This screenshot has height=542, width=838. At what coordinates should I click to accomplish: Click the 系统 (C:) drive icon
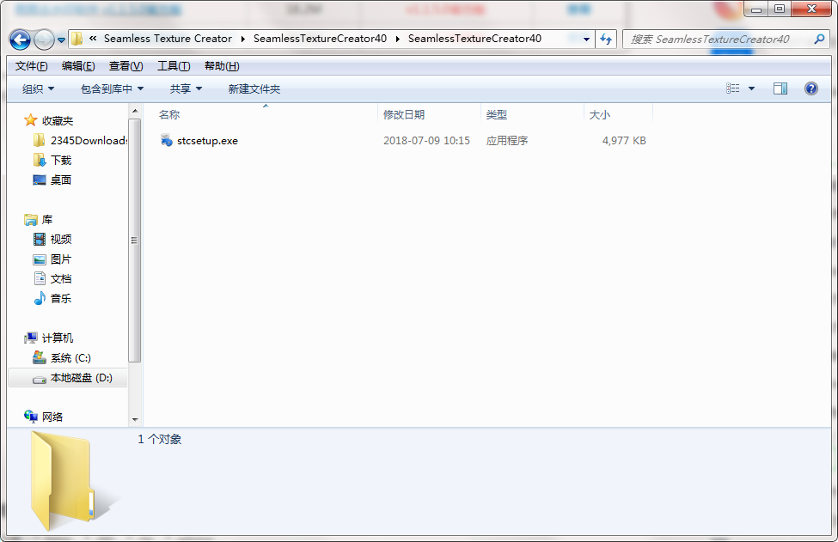point(39,358)
